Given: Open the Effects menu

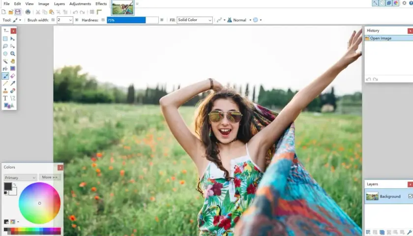Looking at the screenshot, I should point(101,4).
